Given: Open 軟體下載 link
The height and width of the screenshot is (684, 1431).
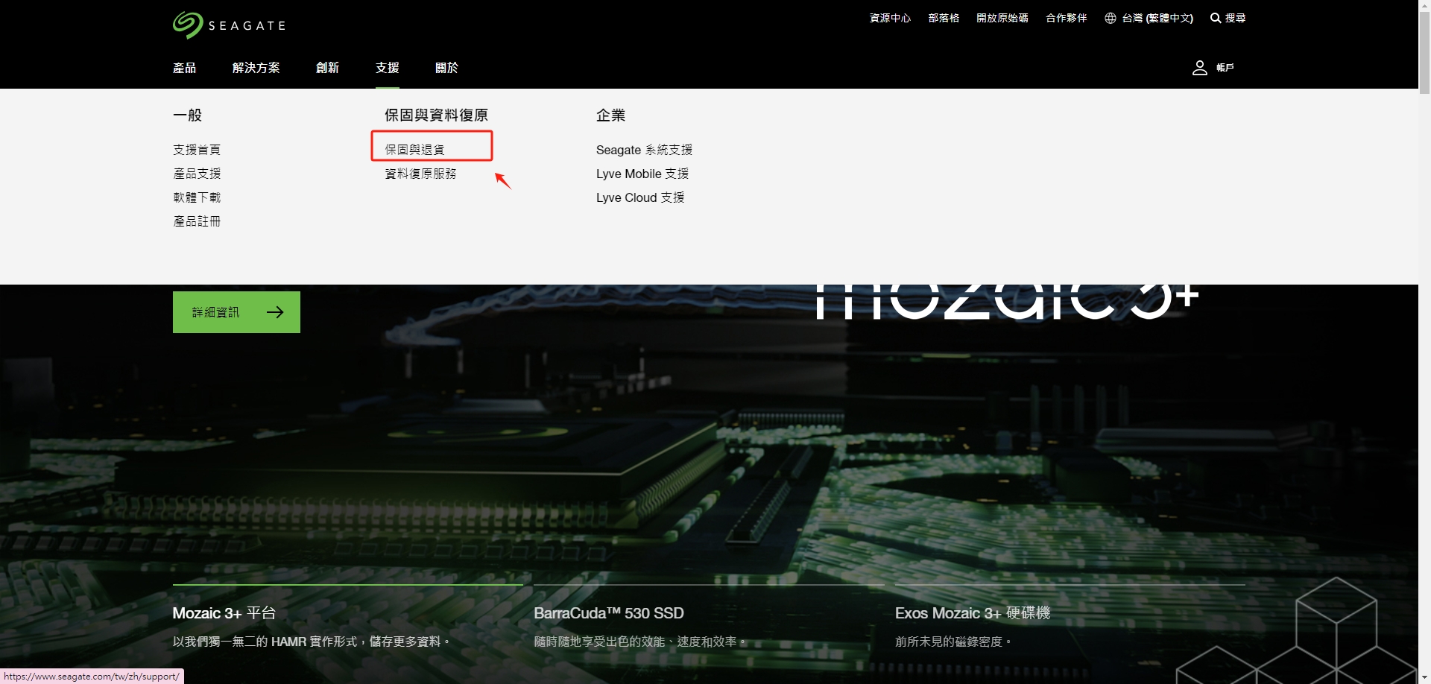Looking at the screenshot, I should point(197,197).
